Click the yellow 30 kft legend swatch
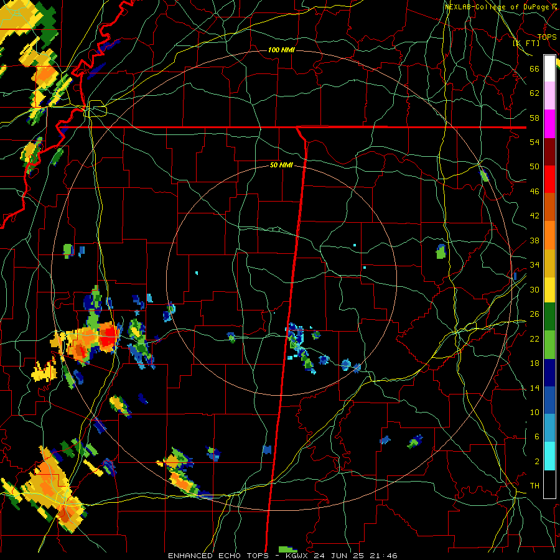This screenshot has height=560, width=560. click(549, 290)
